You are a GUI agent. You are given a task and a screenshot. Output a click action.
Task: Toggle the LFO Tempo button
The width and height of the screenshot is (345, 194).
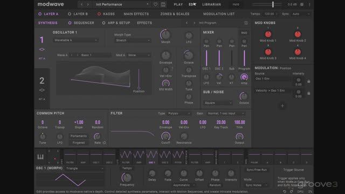coord(127,168)
